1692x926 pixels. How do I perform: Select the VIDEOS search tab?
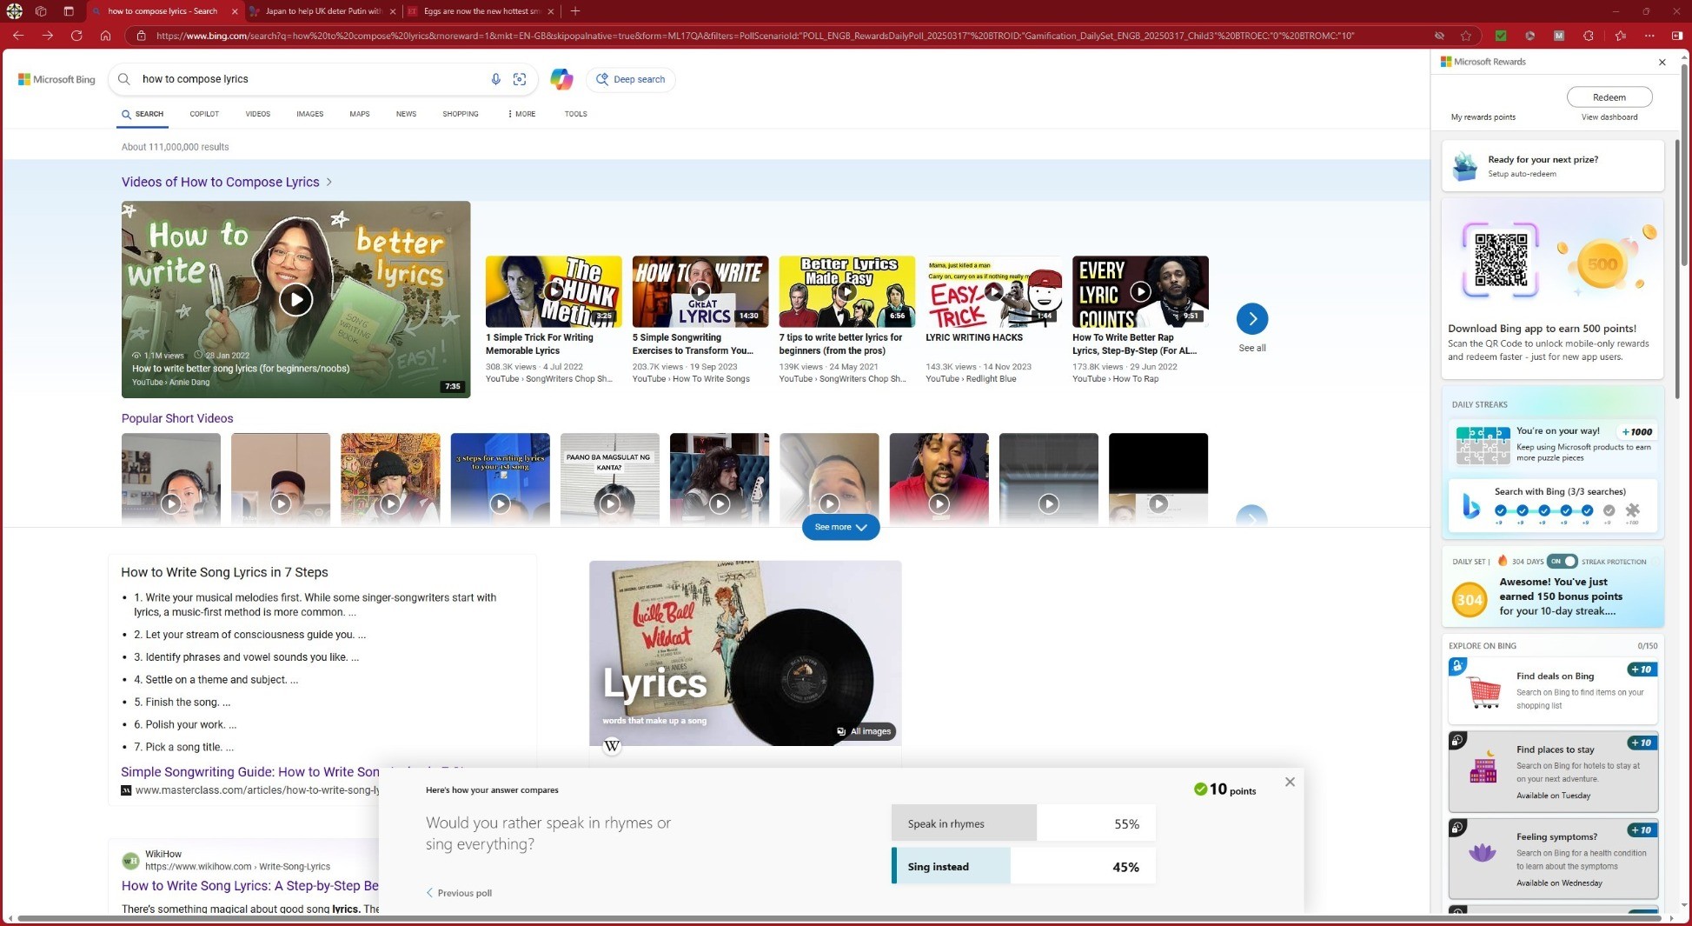tap(257, 114)
